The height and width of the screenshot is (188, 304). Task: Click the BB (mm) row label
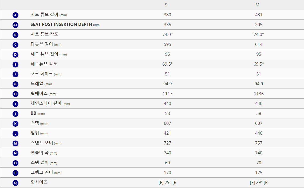pyautogui.click(x=38, y=113)
